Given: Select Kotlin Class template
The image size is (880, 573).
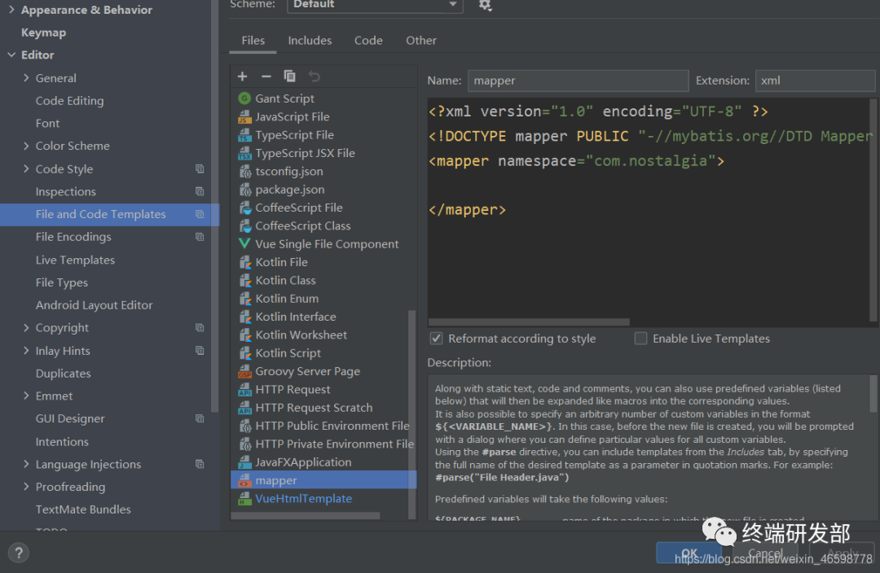Looking at the screenshot, I should tap(285, 280).
